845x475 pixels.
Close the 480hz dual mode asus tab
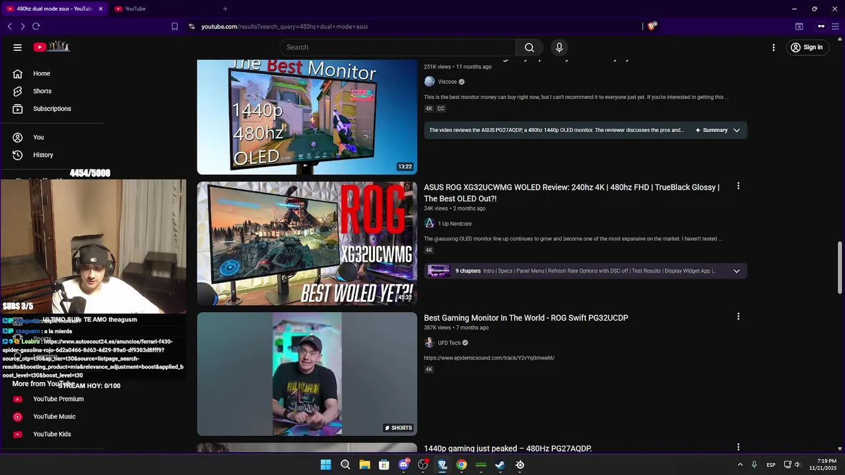point(100,9)
